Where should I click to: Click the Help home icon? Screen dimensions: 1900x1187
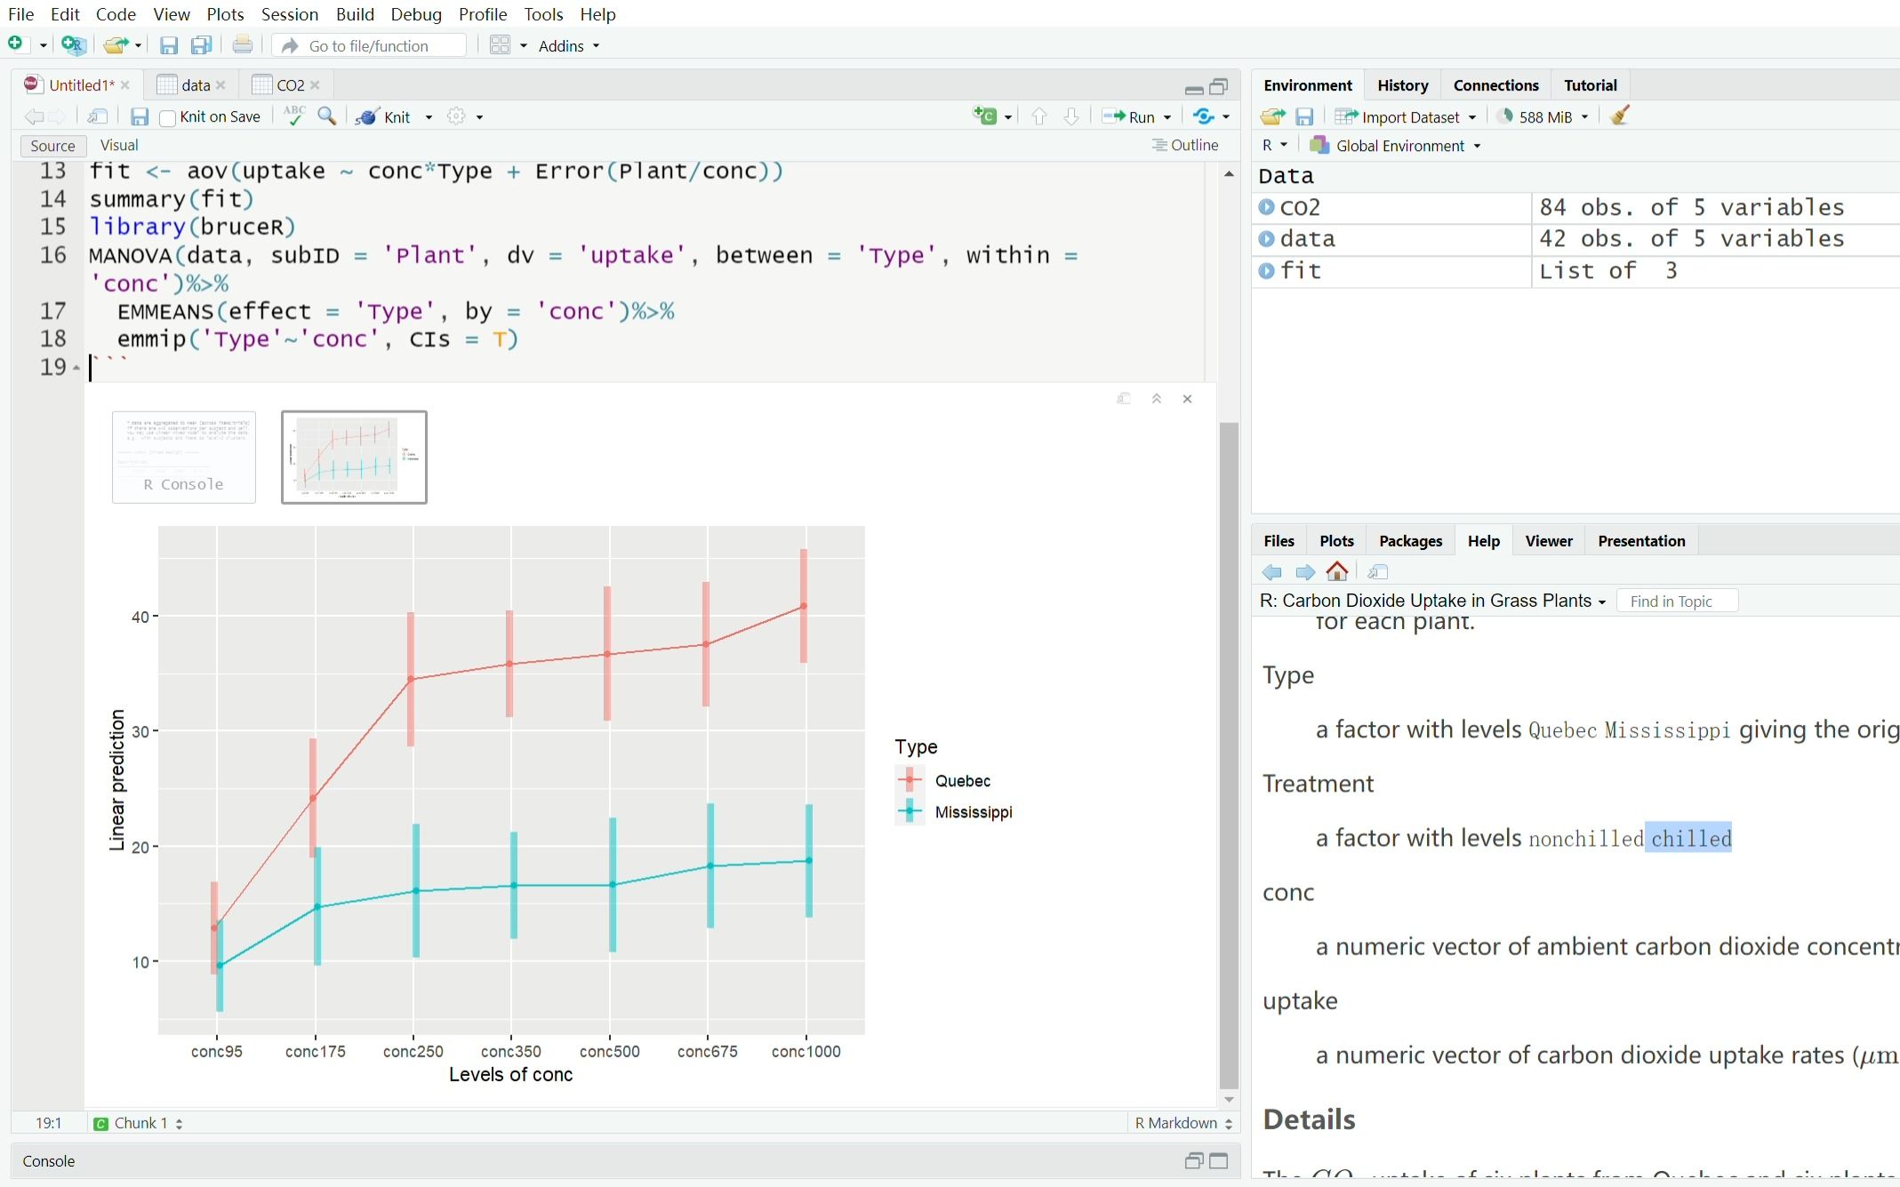point(1337,571)
